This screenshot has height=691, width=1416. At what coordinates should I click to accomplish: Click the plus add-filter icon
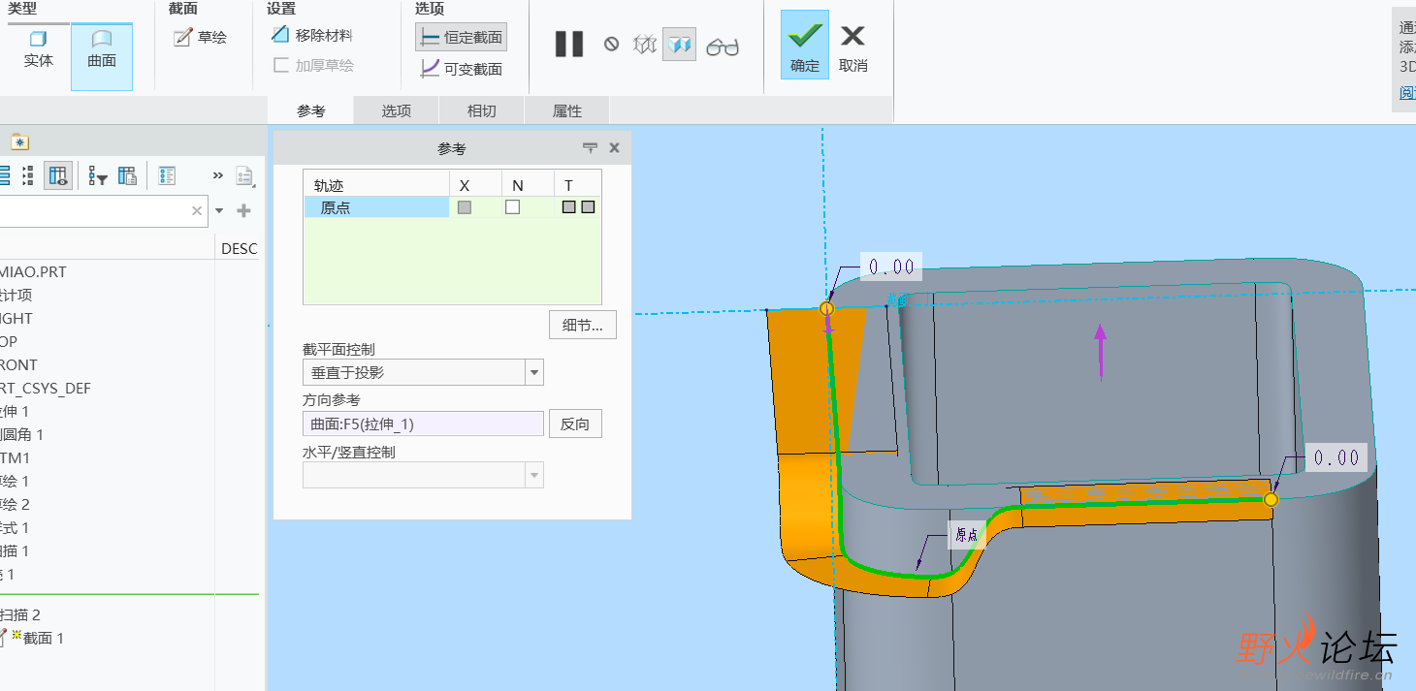[243, 210]
